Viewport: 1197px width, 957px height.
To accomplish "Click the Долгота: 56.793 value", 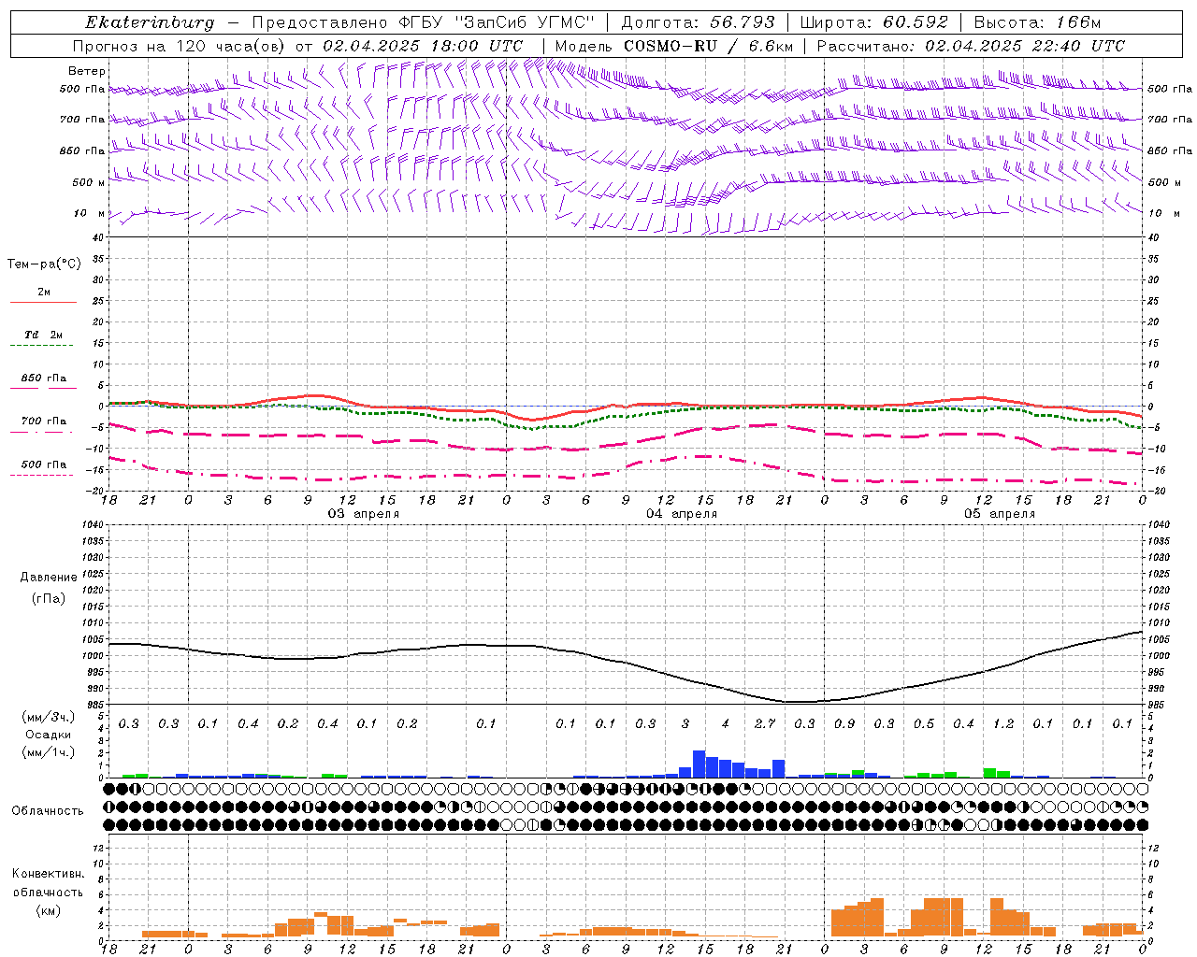I will (x=698, y=22).
